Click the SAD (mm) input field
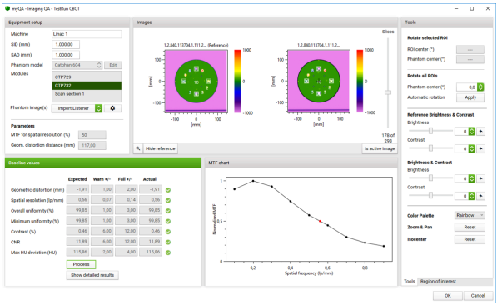 pyautogui.click(x=66, y=55)
